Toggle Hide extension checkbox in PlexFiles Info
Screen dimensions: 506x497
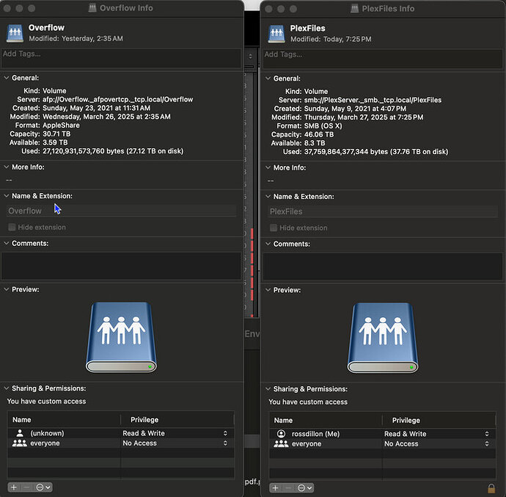(274, 228)
